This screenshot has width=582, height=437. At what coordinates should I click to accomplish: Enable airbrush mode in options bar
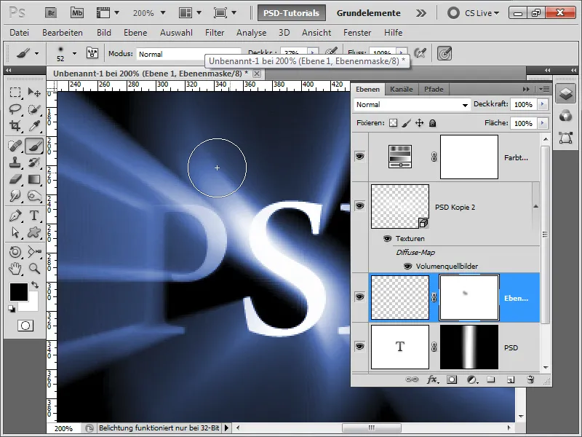point(420,53)
